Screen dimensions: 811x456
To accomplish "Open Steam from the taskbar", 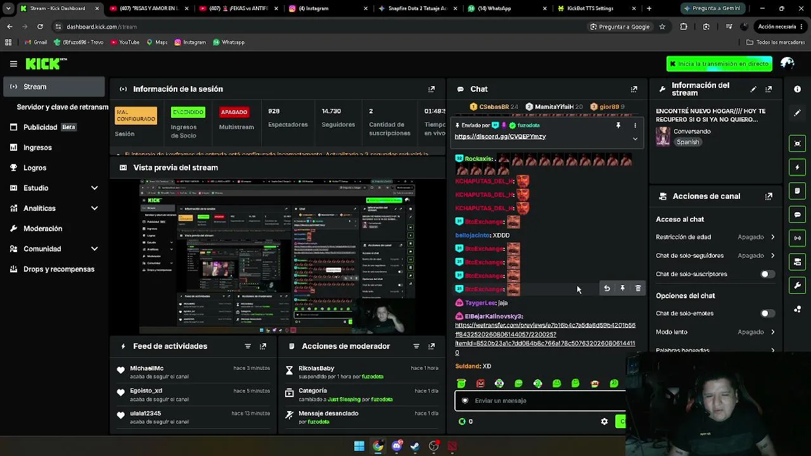I will [415, 446].
